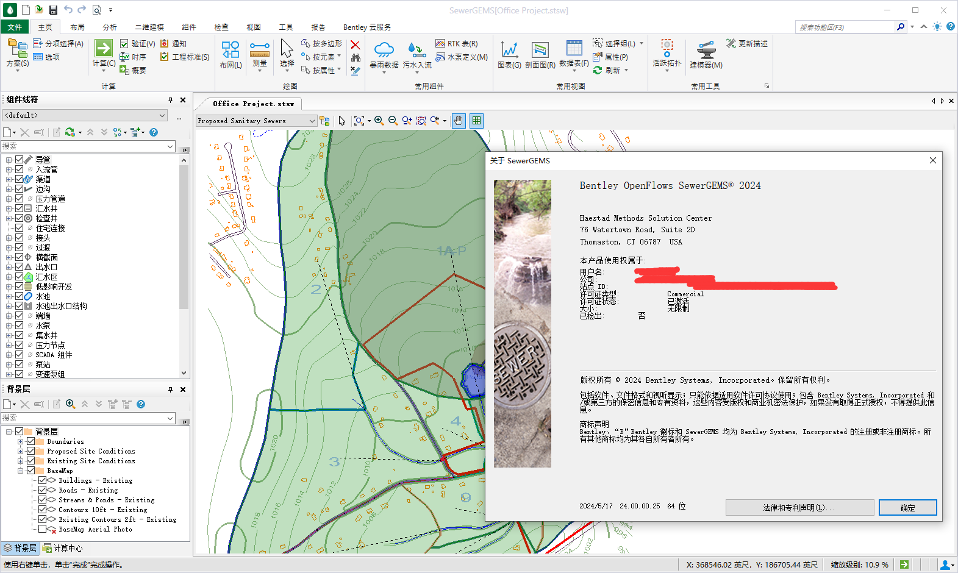The height and width of the screenshot is (573, 958).
Task: Click the save disk icon in title bar
Action: 53,10
